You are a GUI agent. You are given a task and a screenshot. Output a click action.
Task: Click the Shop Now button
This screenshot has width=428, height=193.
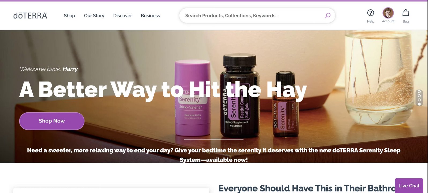point(52,121)
